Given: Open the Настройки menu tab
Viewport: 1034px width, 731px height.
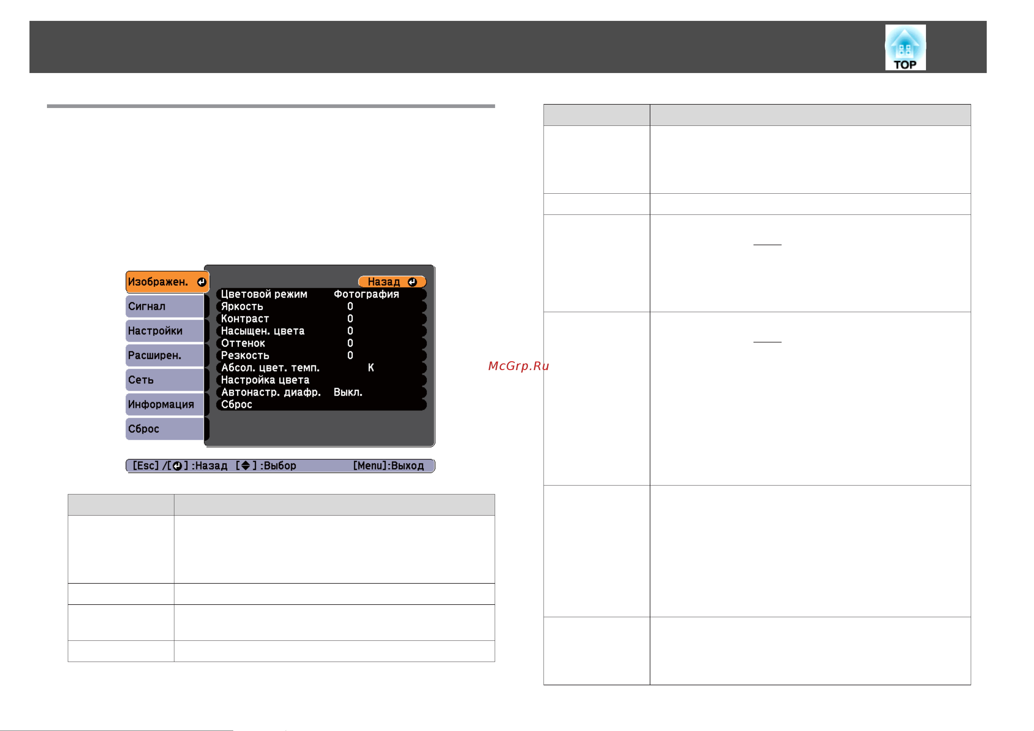Looking at the screenshot, I should pos(165,331).
